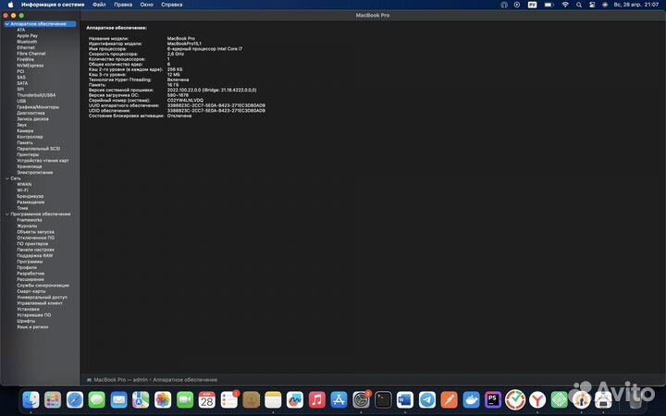This screenshot has height=416, width=666.
Task: Click processor speed value 2,6 GHz
Action: click(176, 54)
